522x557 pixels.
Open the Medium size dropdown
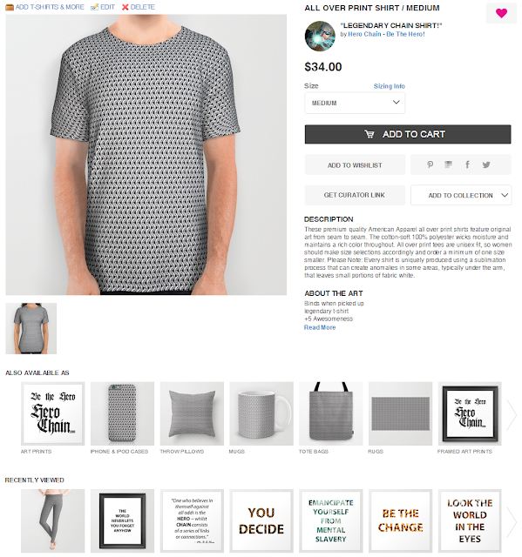coord(355,103)
